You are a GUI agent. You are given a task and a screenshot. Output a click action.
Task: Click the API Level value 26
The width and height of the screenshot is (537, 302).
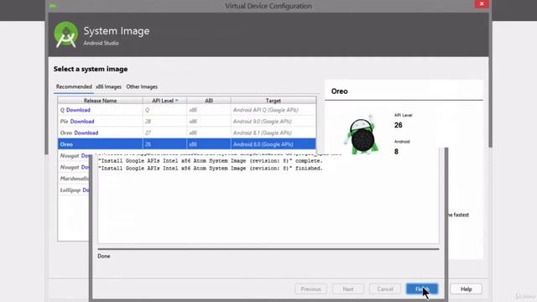(x=399, y=125)
